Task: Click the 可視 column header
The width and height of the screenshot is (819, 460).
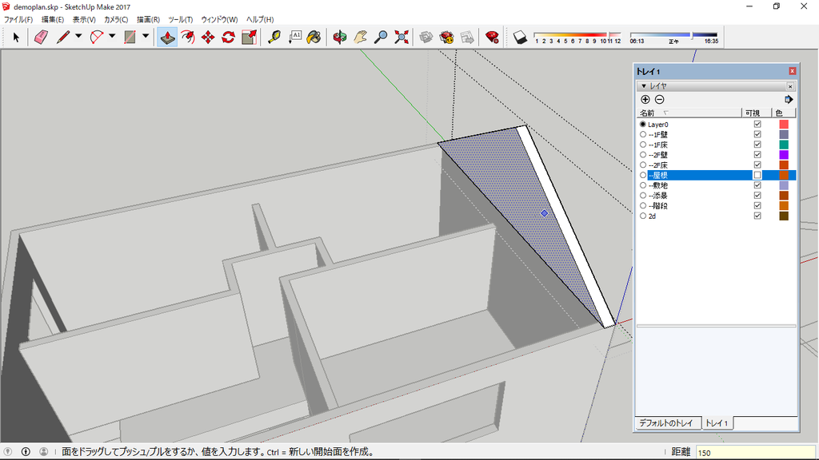Action: tap(757, 113)
